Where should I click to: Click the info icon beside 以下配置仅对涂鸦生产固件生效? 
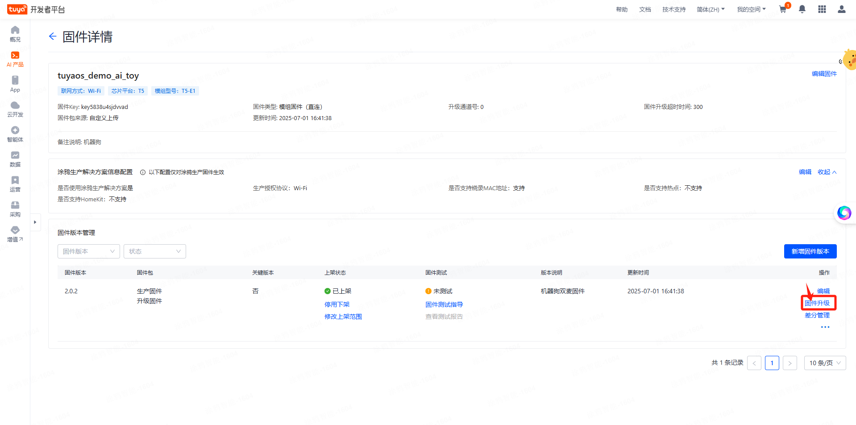click(143, 172)
